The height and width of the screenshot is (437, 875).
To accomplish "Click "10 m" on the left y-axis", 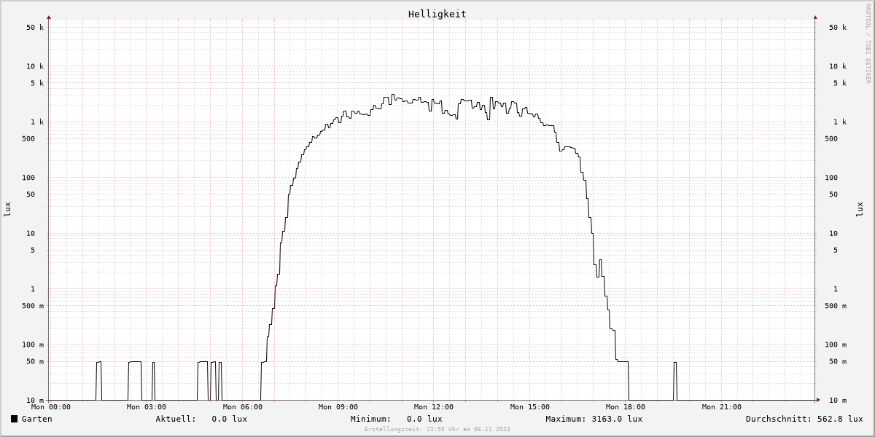I will 35,401.
